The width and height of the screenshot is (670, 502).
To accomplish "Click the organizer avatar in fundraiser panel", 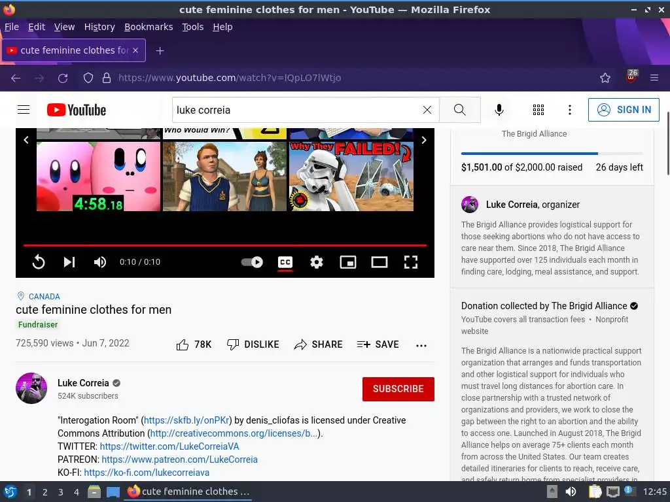I will (x=470, y=205).
